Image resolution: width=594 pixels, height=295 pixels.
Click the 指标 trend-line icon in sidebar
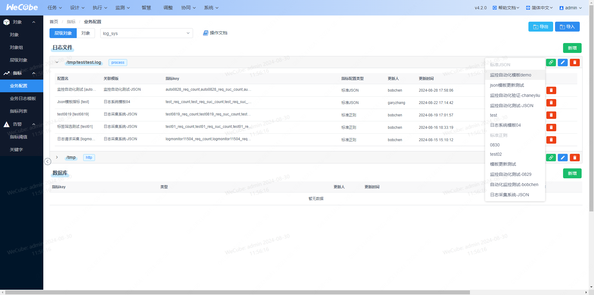[6, 73]
